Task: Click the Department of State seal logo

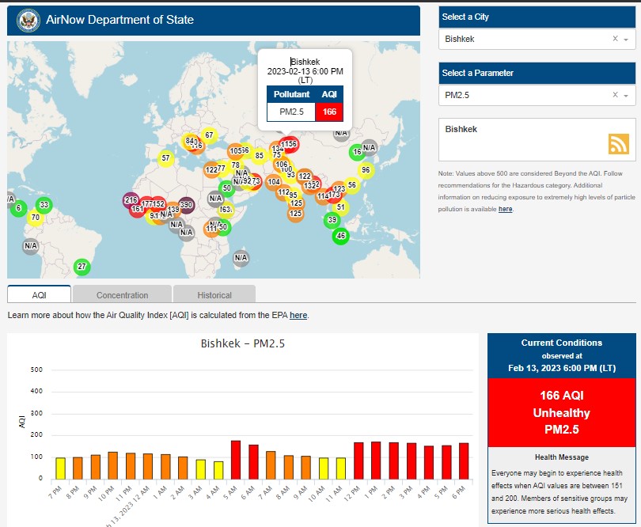Action: point(28,20)
